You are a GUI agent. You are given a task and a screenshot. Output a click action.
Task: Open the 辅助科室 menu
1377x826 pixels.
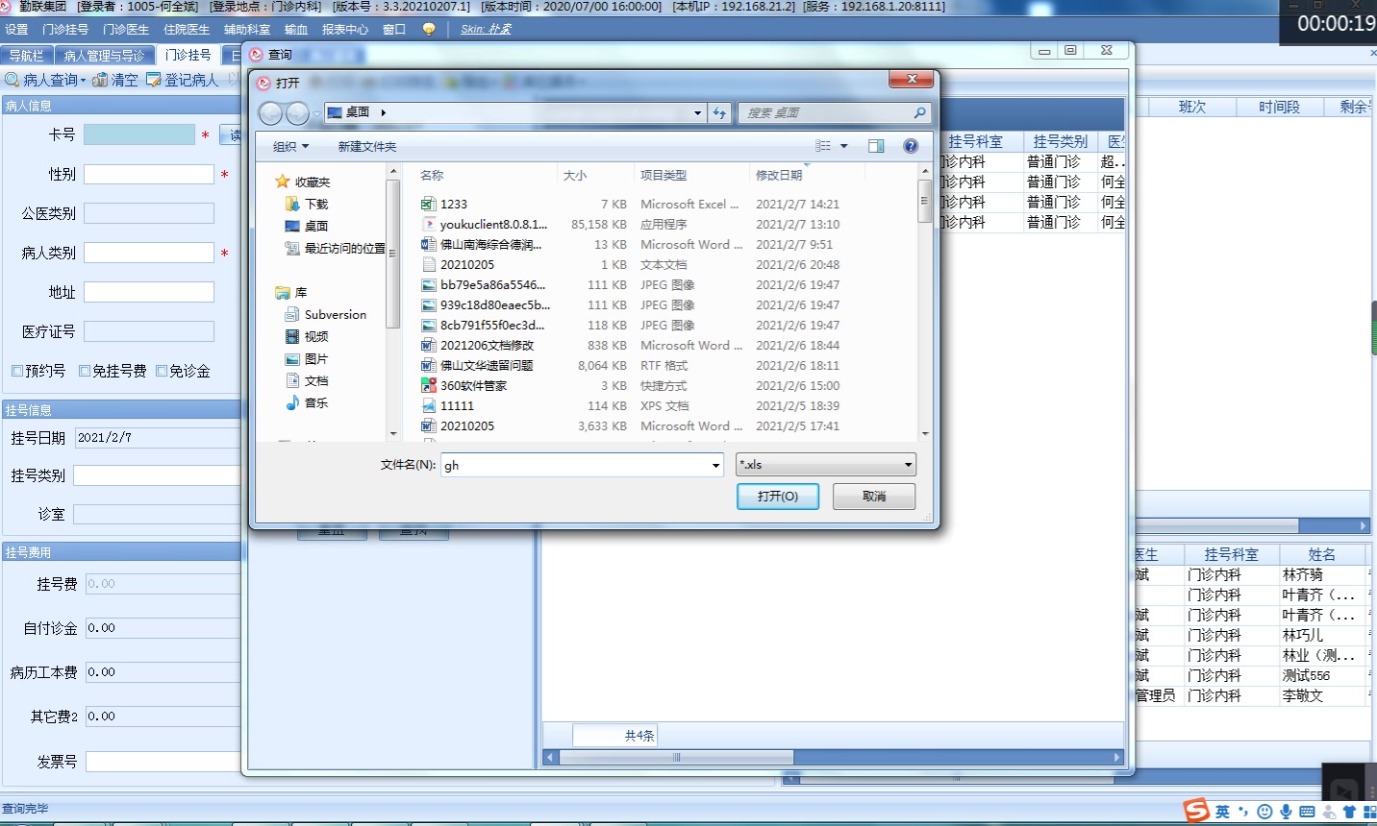click(x=247, y=29)
